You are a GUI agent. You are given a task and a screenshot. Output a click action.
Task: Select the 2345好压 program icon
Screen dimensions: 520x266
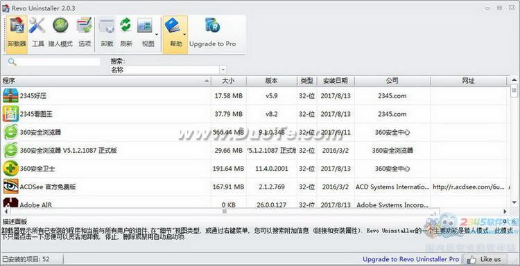10,96
